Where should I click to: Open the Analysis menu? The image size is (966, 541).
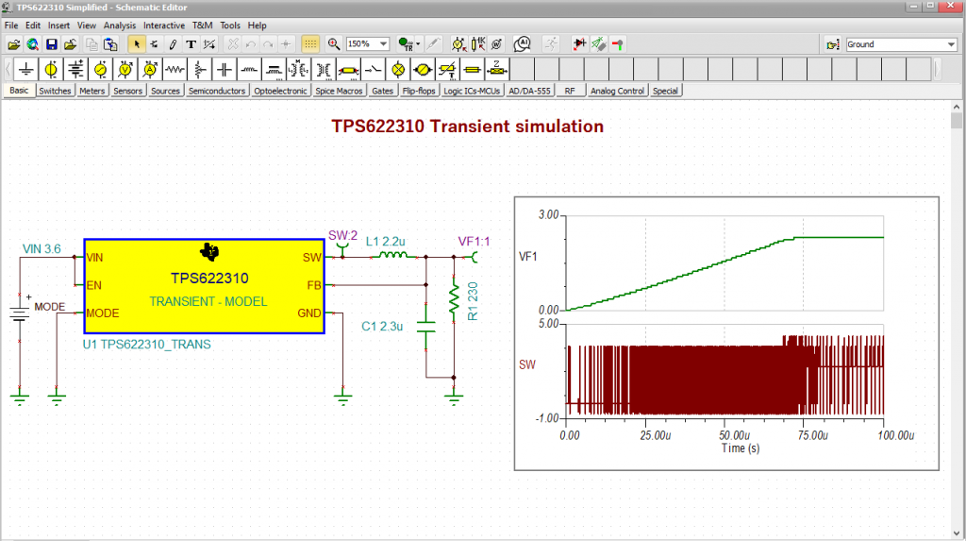click(x=120, y=25)
